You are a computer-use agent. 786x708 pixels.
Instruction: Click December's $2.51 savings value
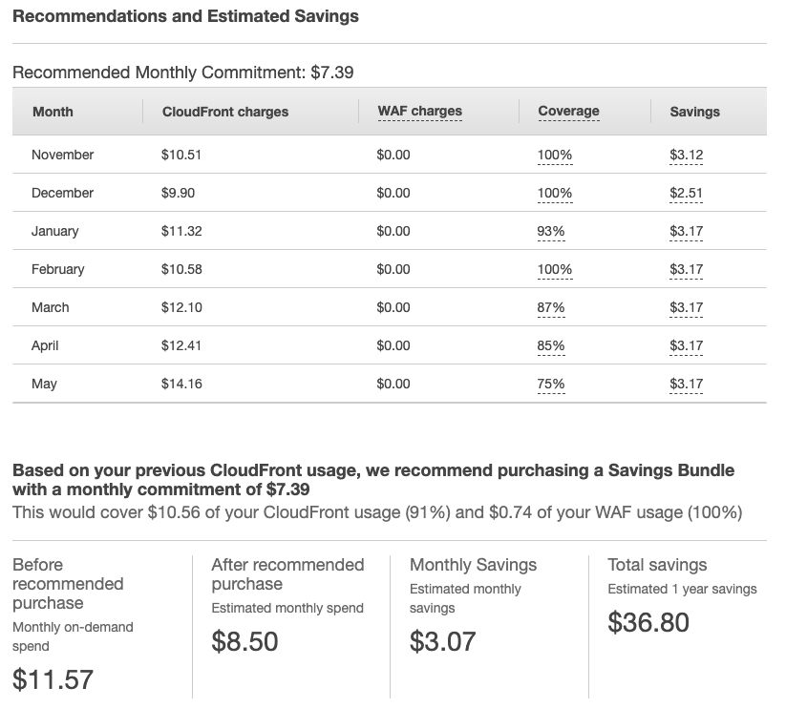(x=687, y=193)
